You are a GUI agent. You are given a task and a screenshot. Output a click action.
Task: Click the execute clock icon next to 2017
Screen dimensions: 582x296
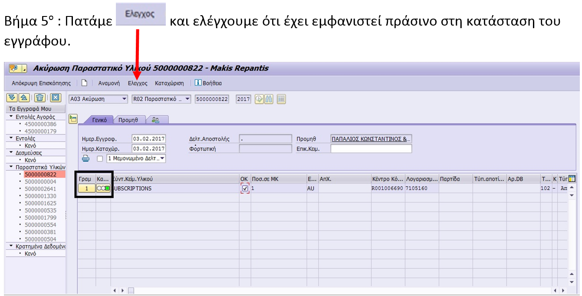point(259,99)
